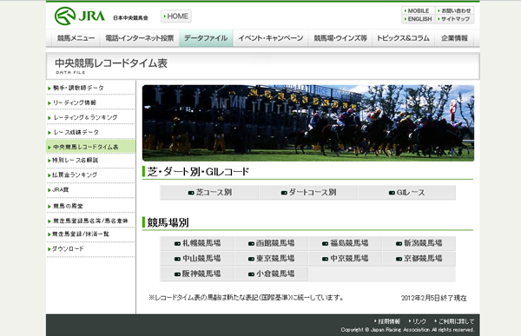Click the 競馬場別 section heading
This screenshot has width=521, height=336.
pyautogui.click(x=168, y=222)
